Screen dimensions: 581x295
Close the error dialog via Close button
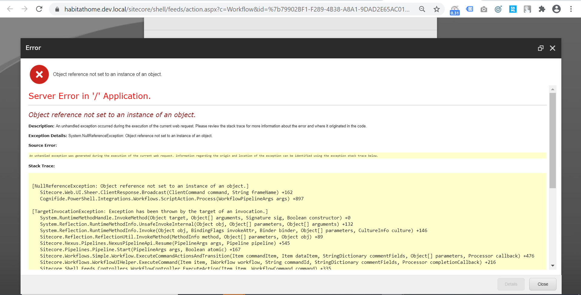click(x=543, y=284)
